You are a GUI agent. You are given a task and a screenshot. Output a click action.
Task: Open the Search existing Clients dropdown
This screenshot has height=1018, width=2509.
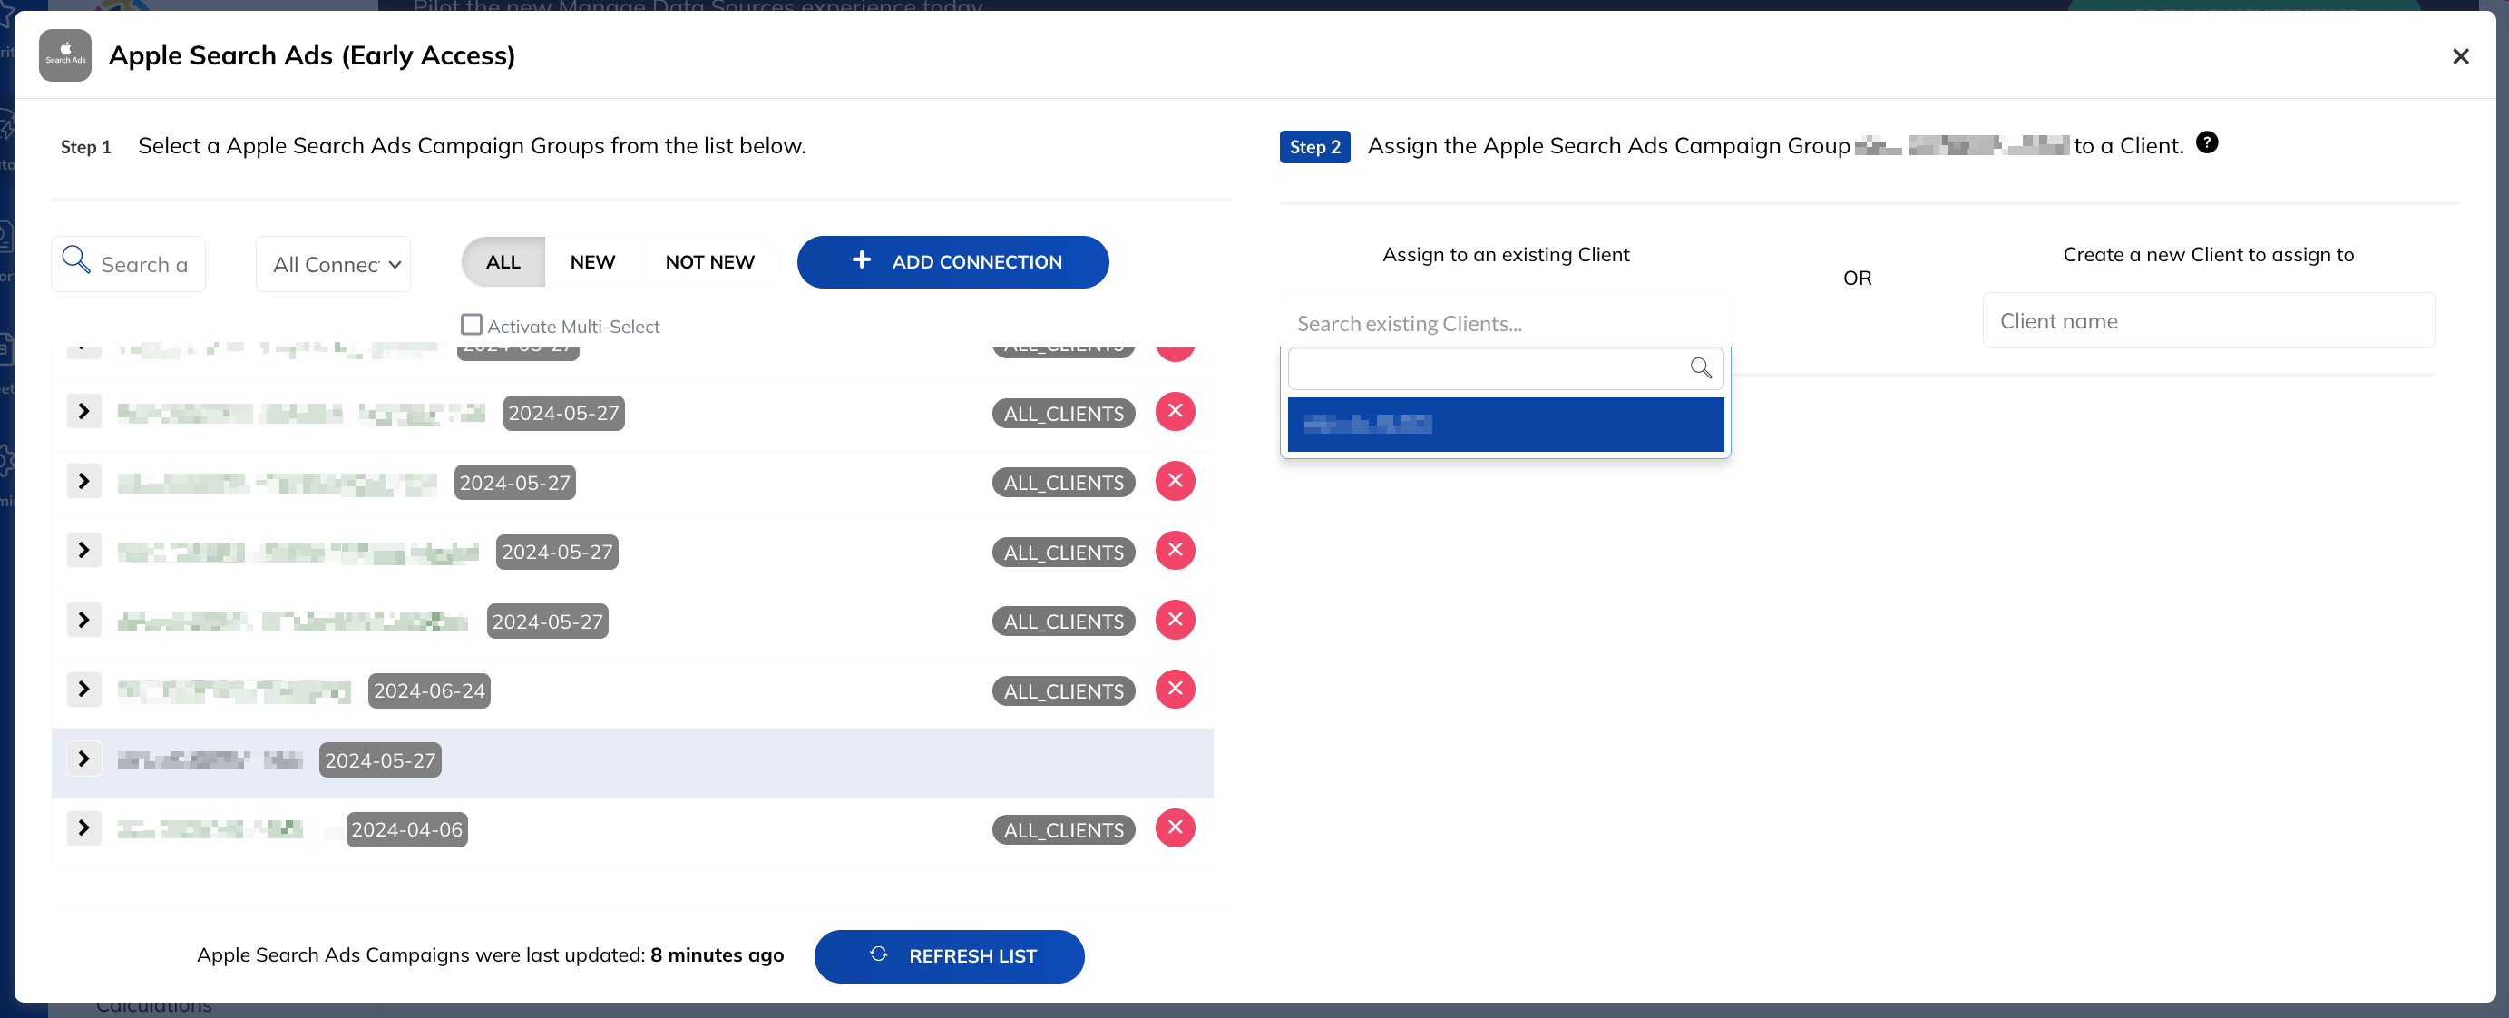coord(1505,322)
